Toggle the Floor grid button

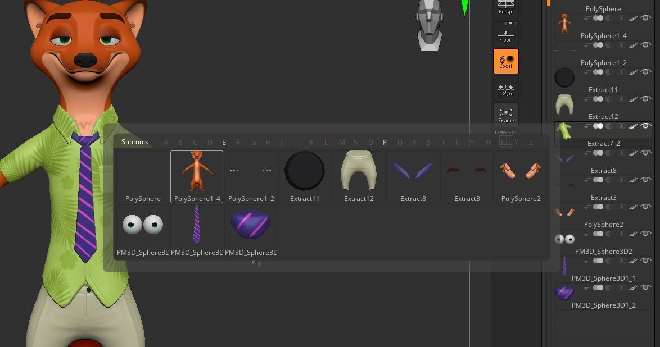505,34
